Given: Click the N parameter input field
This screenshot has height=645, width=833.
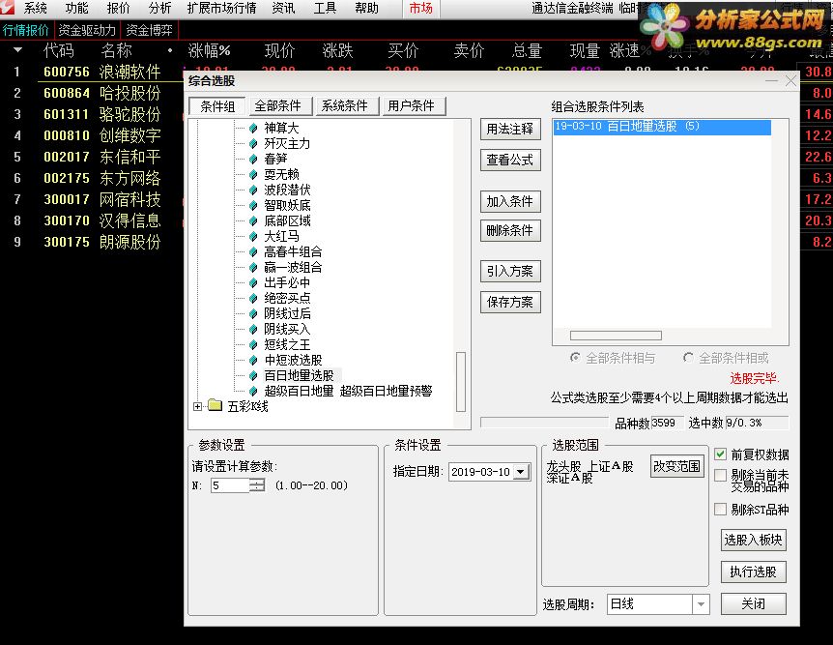Looking at the screenshot, I should pos(229,484).
